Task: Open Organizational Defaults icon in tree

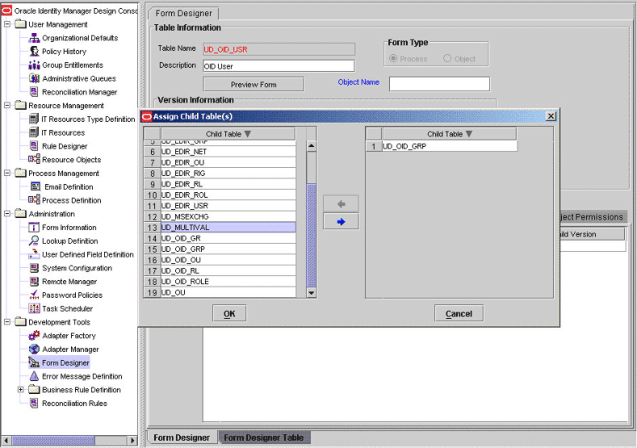Action: tap(34, 38)
